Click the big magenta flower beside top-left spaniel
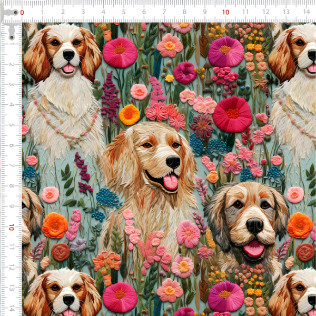 coord(120,52)
